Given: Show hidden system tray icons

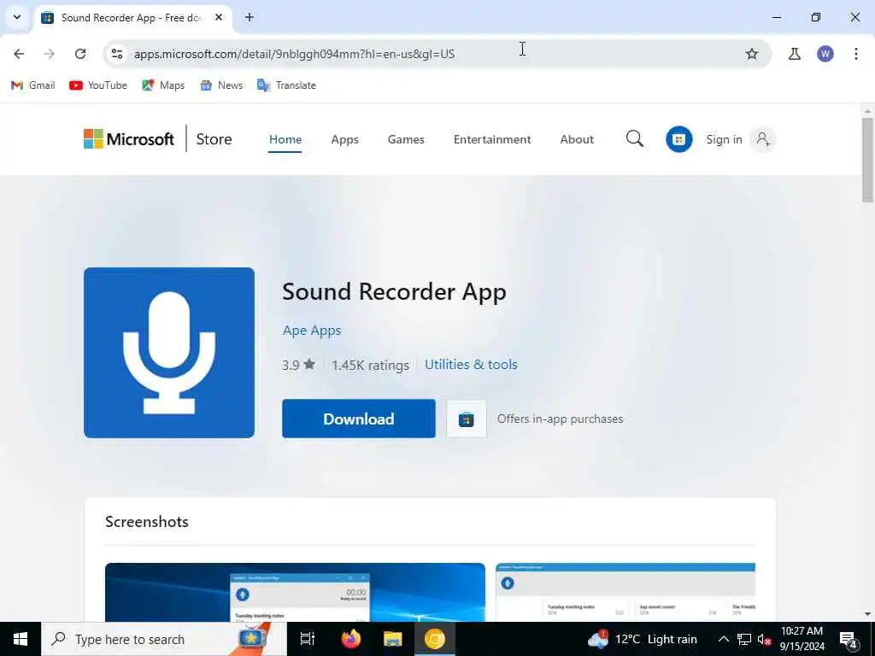Looking at the screenshot, I should [x=723, y=639].
